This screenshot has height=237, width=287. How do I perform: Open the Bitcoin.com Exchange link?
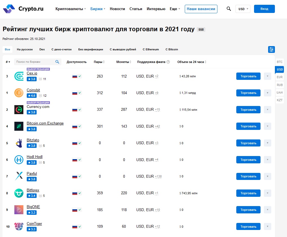[45, 123]
